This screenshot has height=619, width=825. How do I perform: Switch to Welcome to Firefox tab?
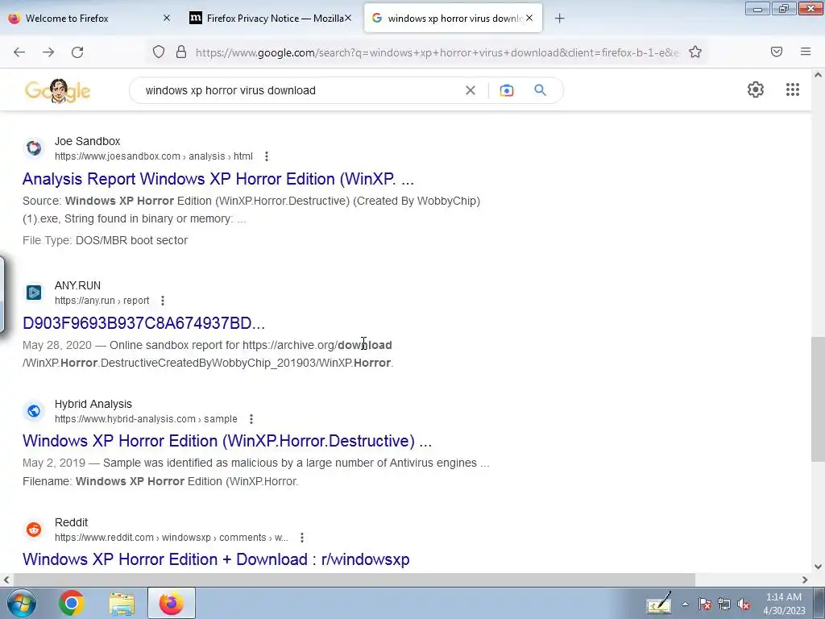[89, 19]
